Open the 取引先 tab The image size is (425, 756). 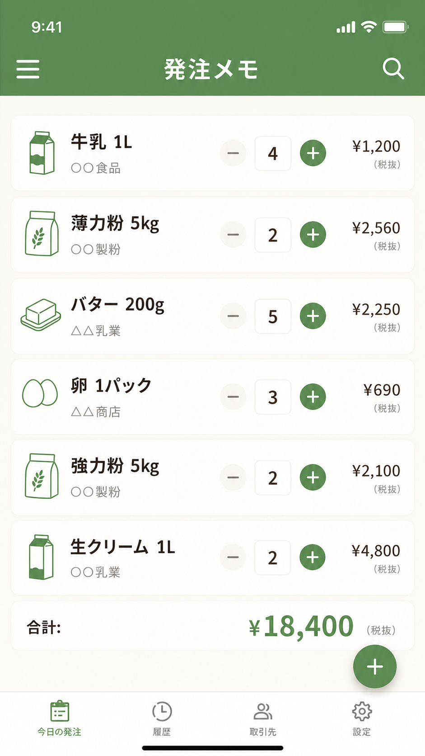263,719
